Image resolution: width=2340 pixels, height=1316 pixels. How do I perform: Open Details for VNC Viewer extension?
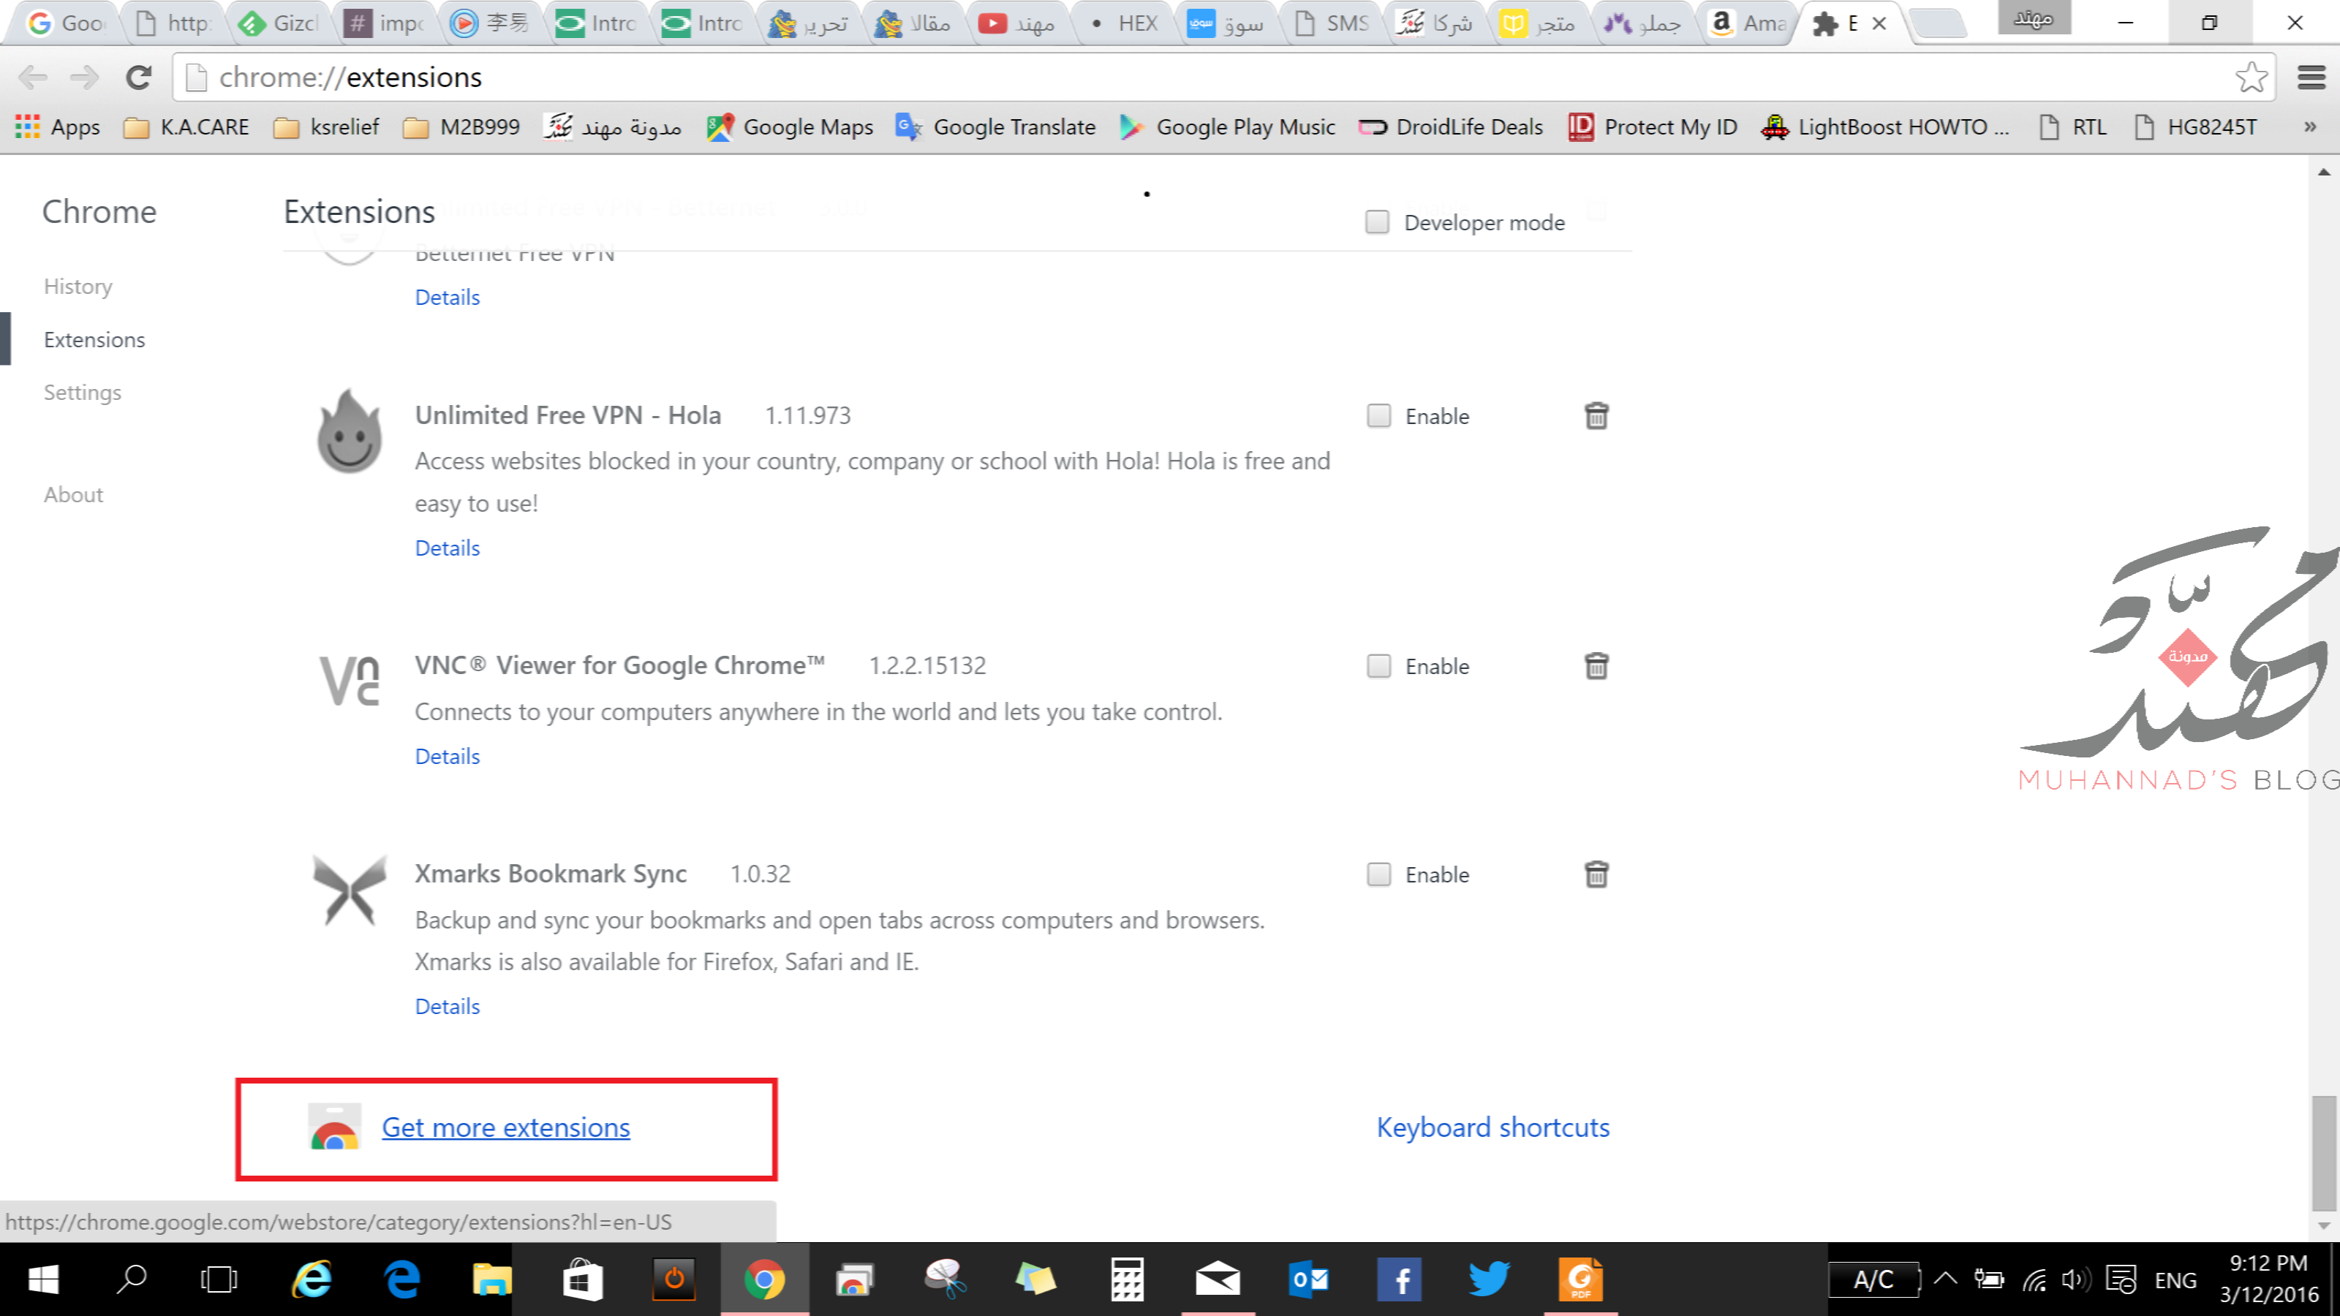(x=447, y=757)
